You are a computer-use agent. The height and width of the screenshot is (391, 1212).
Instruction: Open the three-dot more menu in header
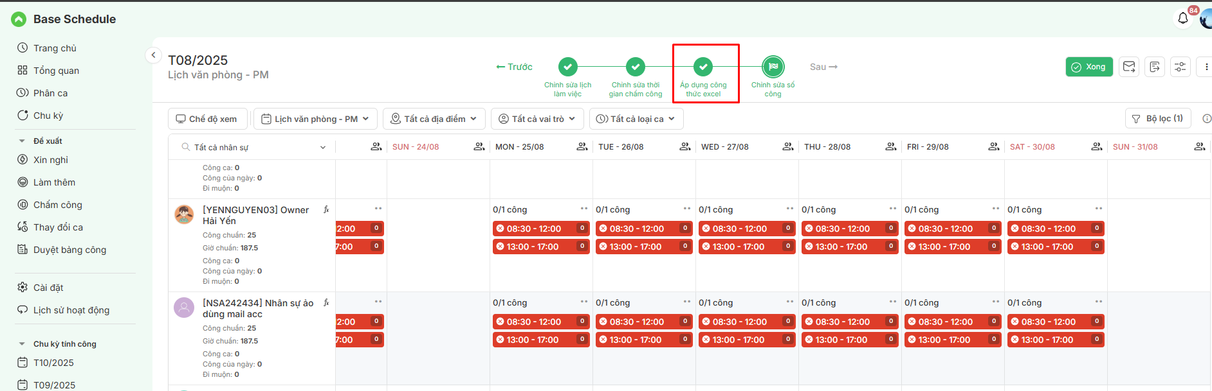1206,67
